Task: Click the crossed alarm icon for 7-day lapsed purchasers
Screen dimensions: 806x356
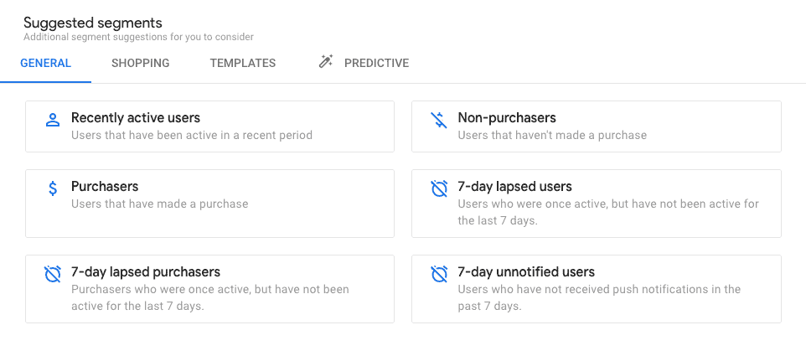Action: 53,274
